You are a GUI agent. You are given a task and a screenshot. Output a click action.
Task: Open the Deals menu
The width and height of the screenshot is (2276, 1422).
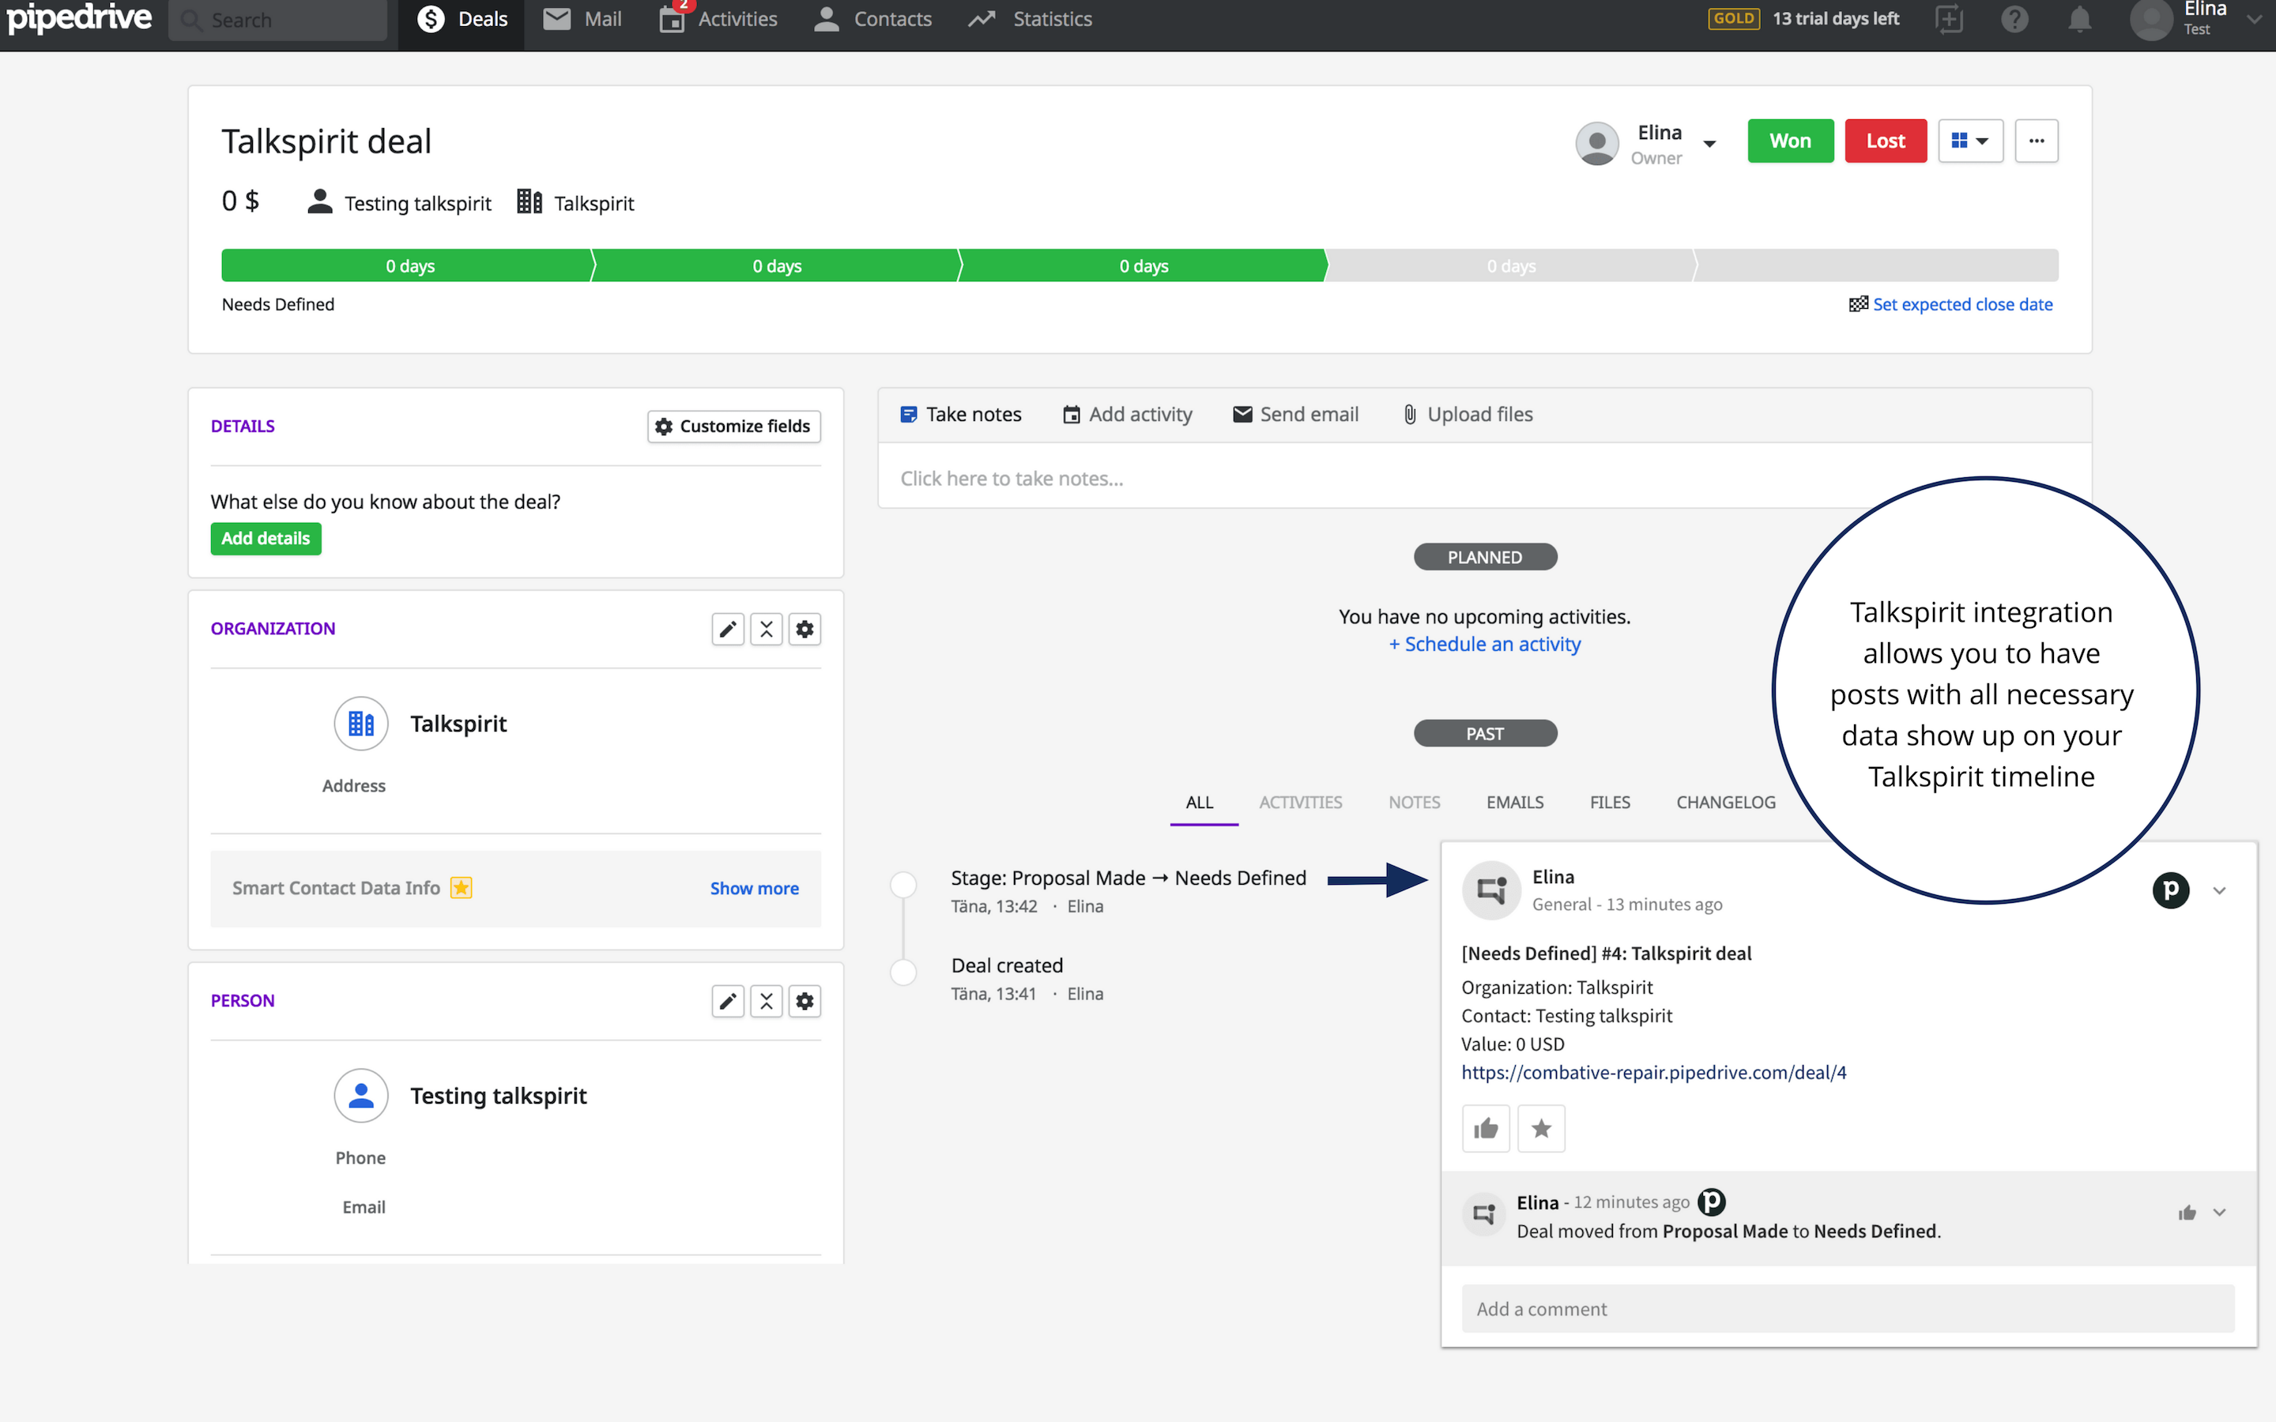(x=461, y=20)
